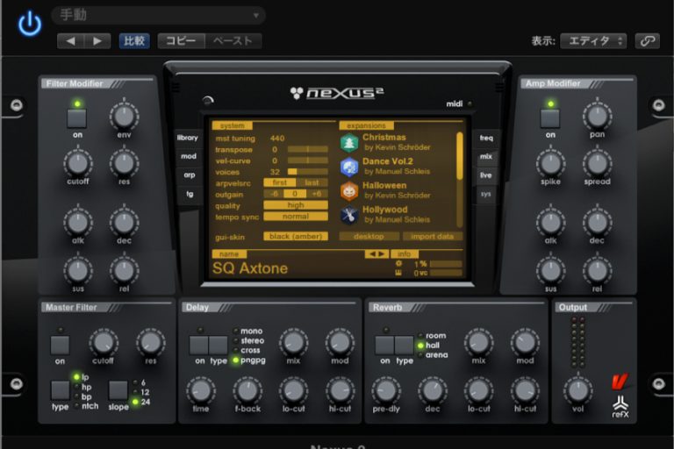Click the Filter Modifier env knob
Viewport: 674px width, 449px height.
point(125,115)
